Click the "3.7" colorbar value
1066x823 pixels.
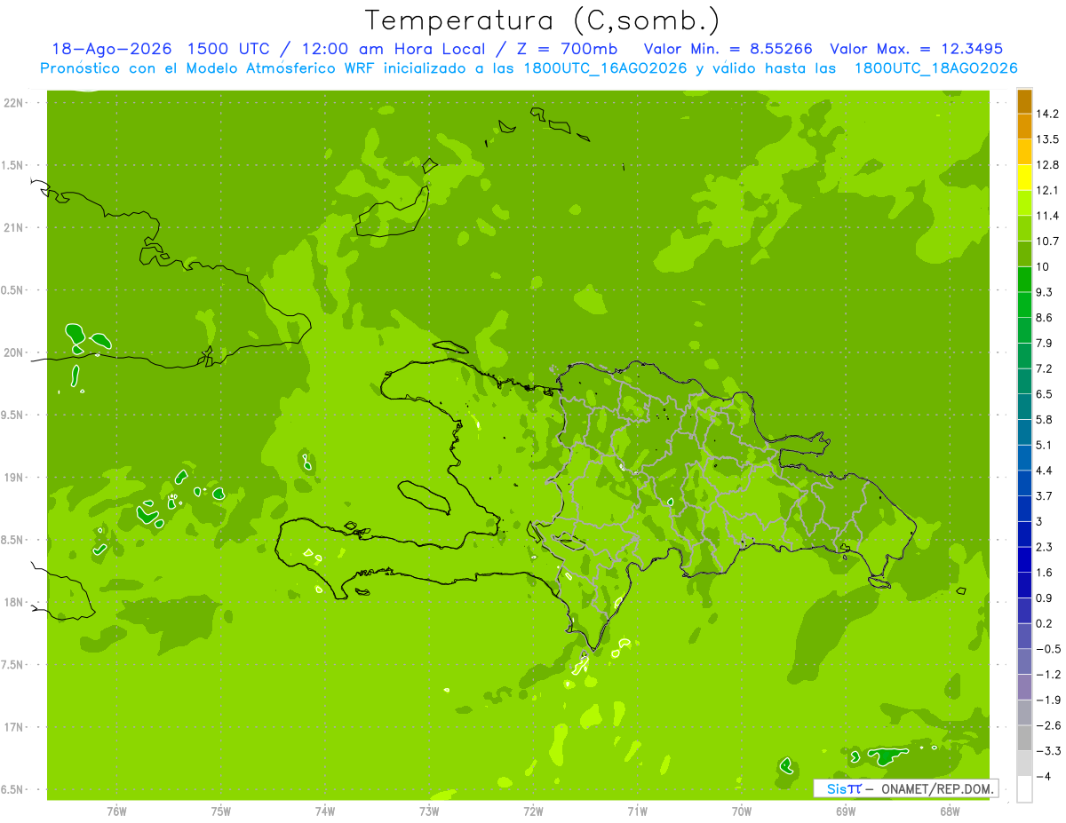(1046, 496)
